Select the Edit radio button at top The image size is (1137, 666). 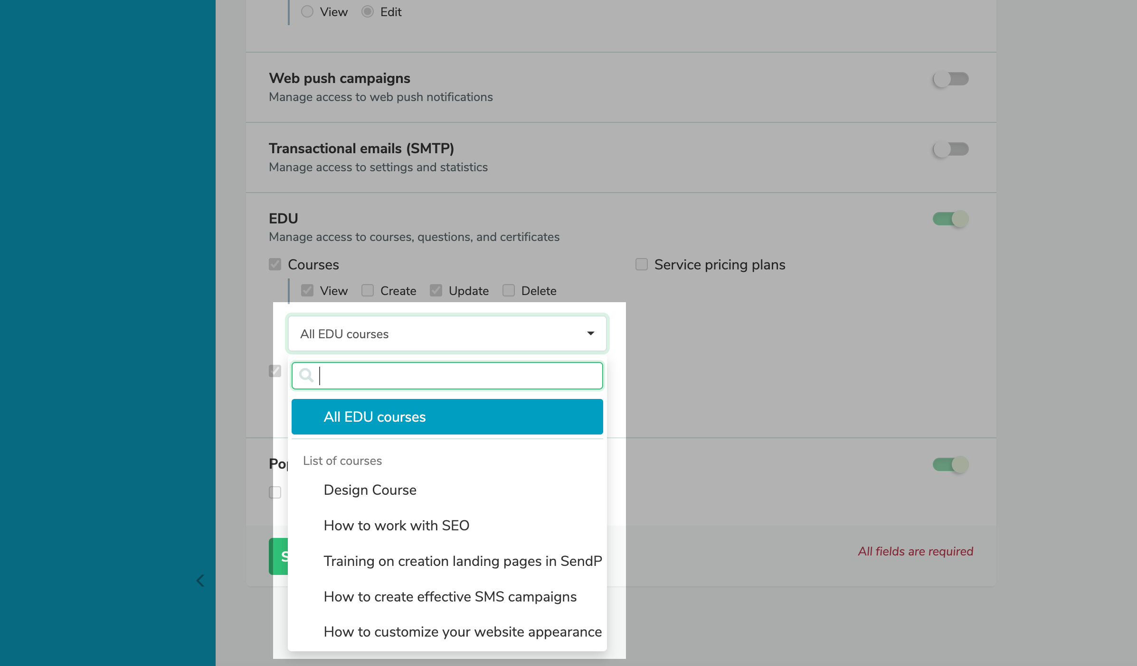[x=368, y=11]
